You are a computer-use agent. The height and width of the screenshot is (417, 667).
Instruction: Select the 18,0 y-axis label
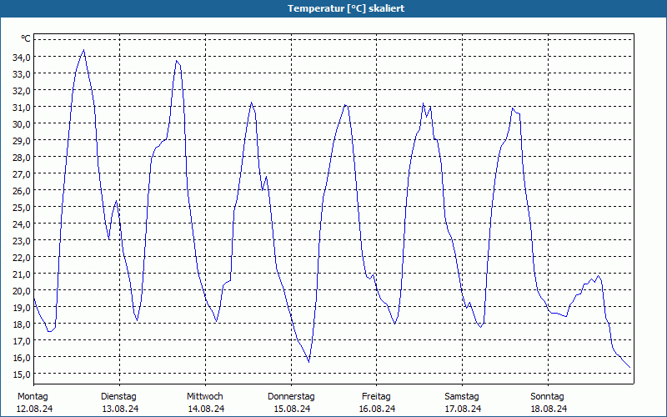tap(22, 324)
